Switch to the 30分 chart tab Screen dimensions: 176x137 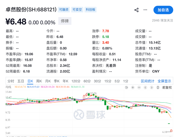(97, 81)
